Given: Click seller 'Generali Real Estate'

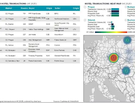Looking at the screenshot, I should pyautogui.click(x=62, y=56).
